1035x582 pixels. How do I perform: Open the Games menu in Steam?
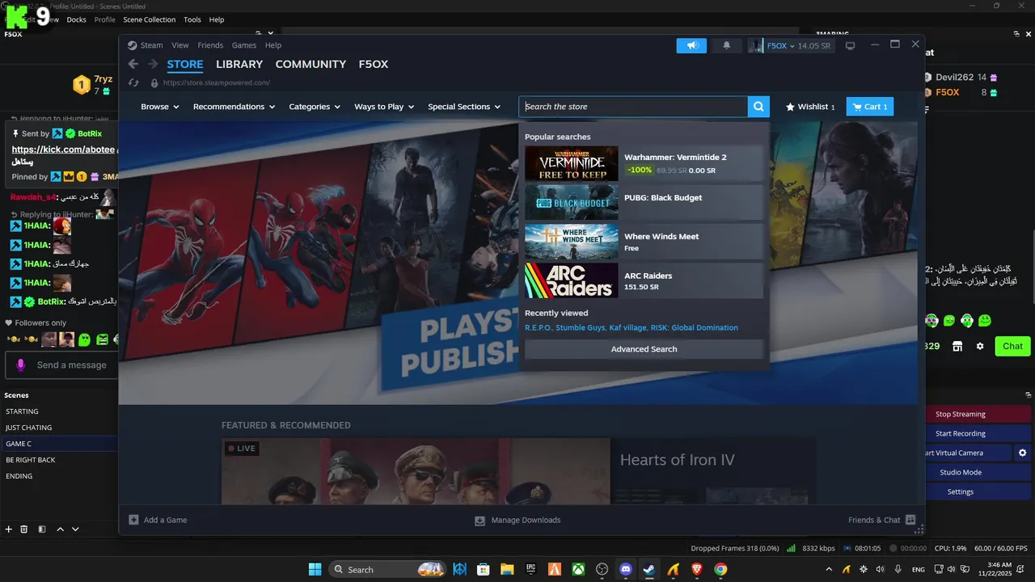click(244, 45)
